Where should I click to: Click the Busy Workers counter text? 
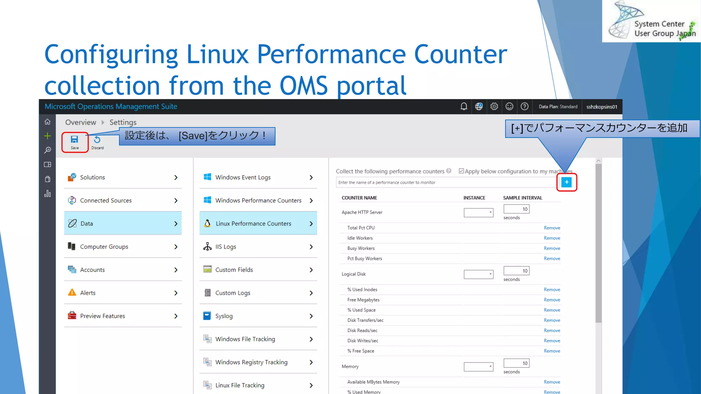pyautogui.click(x=361, y=248)
